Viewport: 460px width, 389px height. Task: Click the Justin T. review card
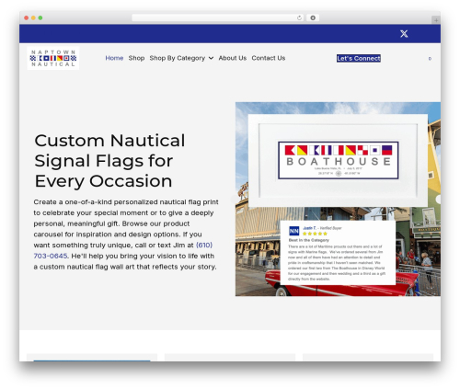pyautogui.click(x=338, y=253)
